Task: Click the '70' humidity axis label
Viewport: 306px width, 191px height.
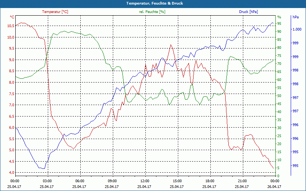Action: [279, 64]
